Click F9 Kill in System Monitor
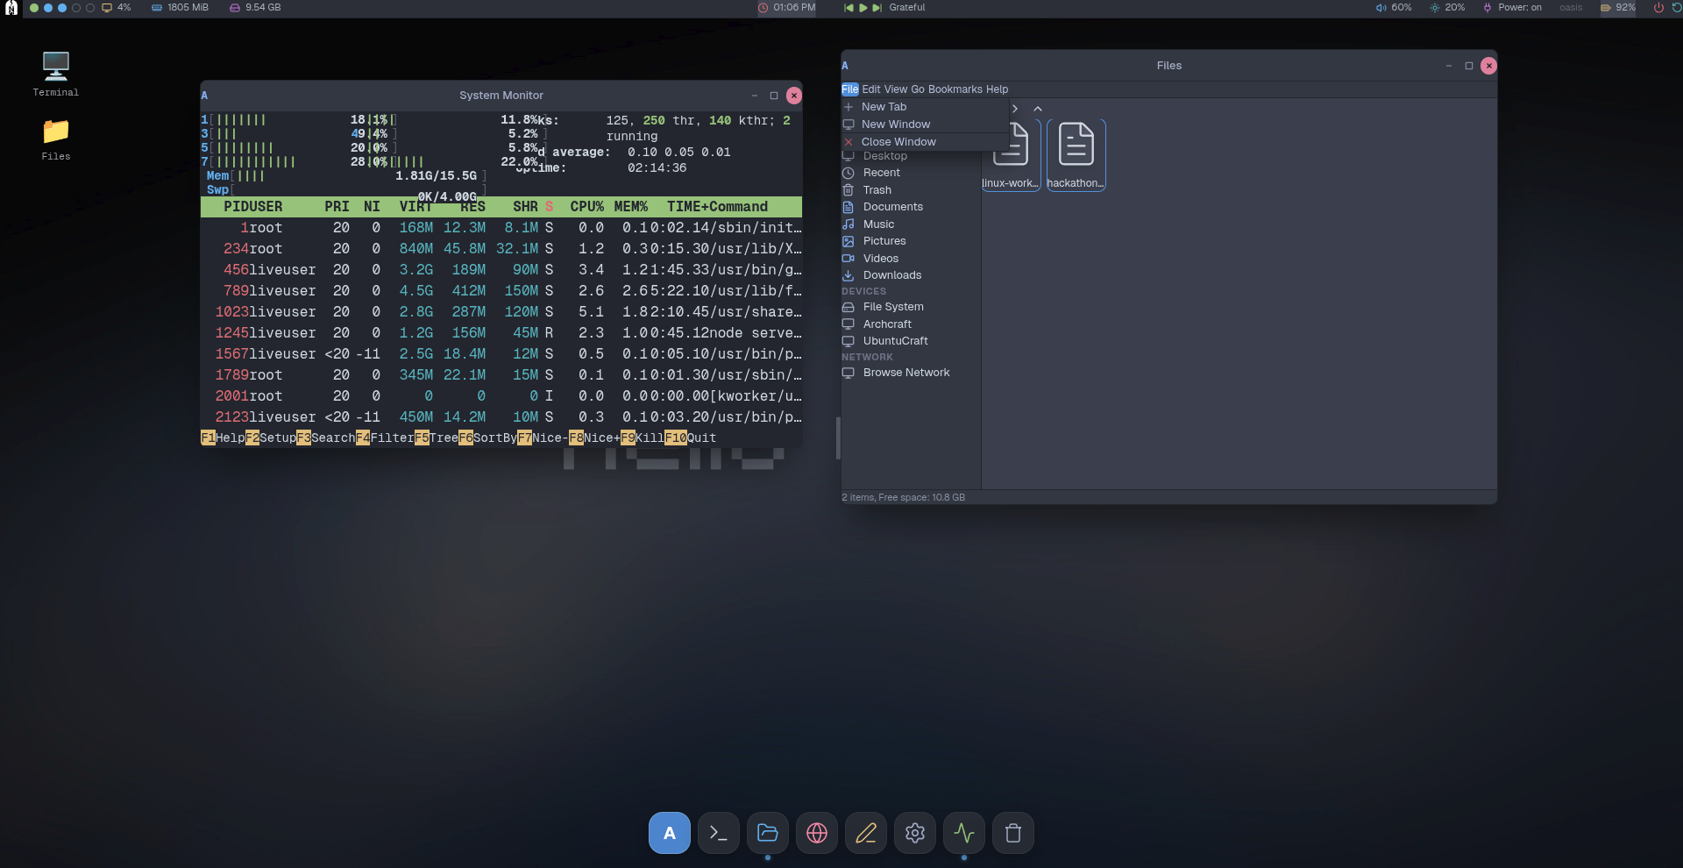The height and width of the screenshot is (868, 1683). (643, 438)
